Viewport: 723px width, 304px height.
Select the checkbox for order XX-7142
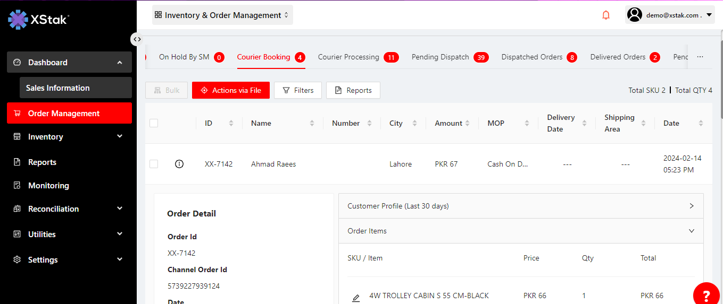[154, 164]
